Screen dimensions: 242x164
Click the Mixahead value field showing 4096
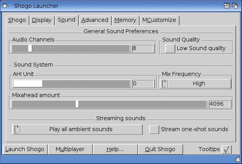(220, 104)
